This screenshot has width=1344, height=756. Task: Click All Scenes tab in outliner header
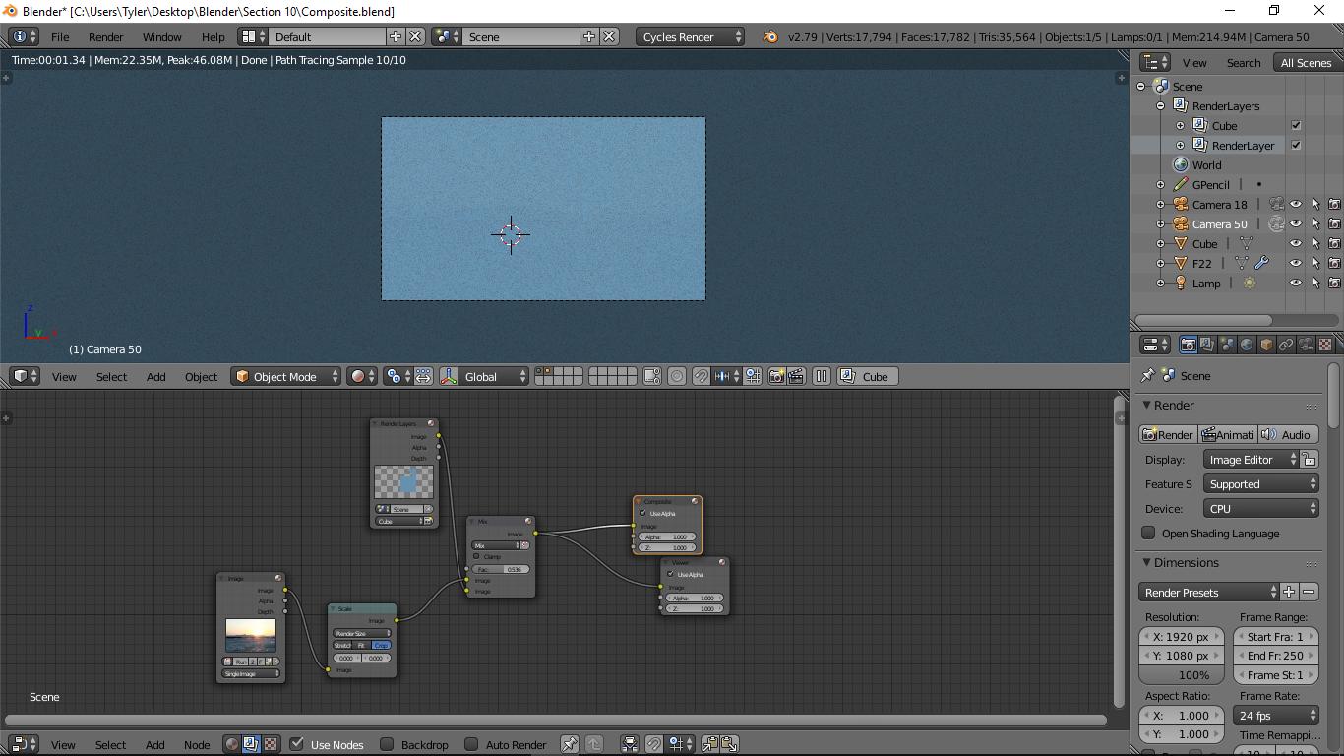click(1306, 61)
